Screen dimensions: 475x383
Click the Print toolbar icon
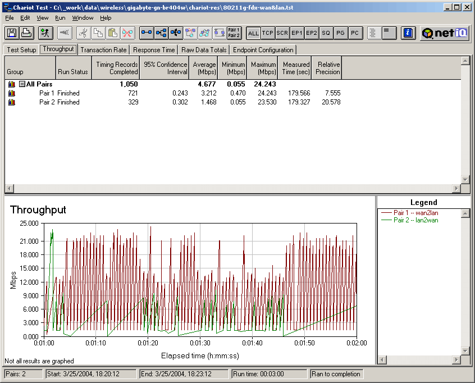click(26, 33)
